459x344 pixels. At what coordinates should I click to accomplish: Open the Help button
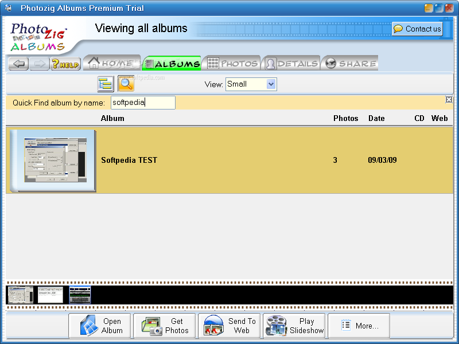pos(65,64)
